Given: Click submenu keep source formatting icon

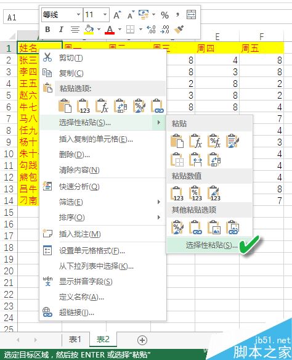Looking at the screenshot, I should pos(232,141).
